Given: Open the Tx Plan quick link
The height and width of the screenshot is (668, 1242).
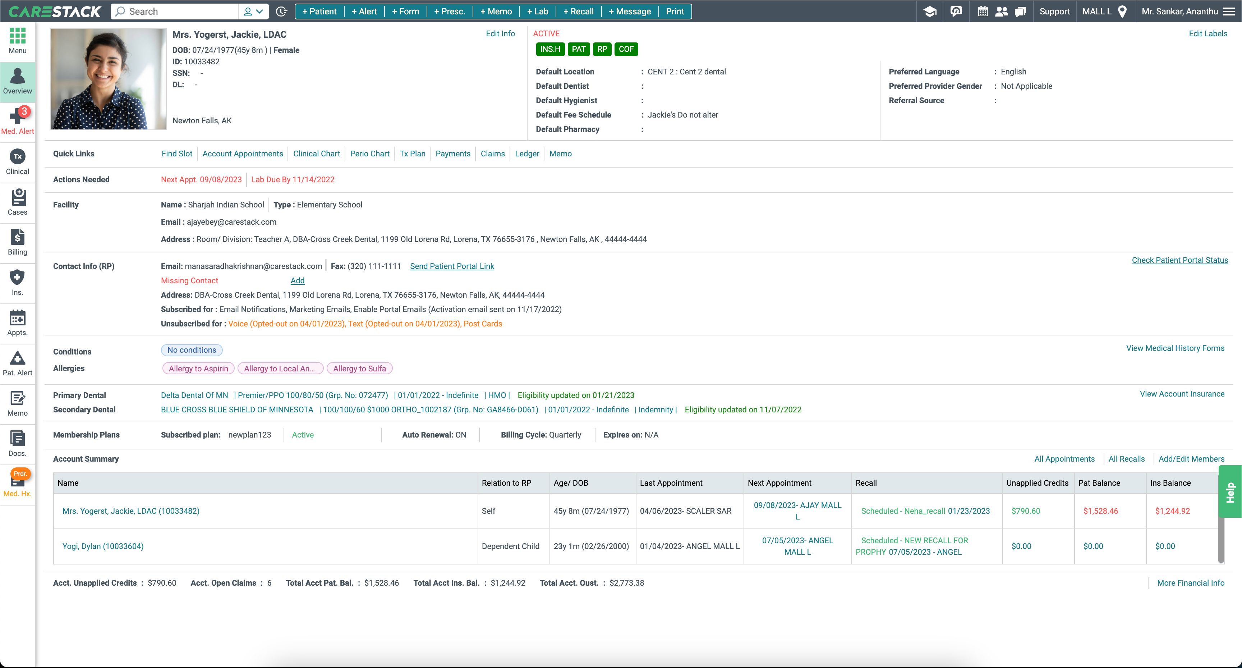Looking at the screenshot, I should tap(412, 154).
